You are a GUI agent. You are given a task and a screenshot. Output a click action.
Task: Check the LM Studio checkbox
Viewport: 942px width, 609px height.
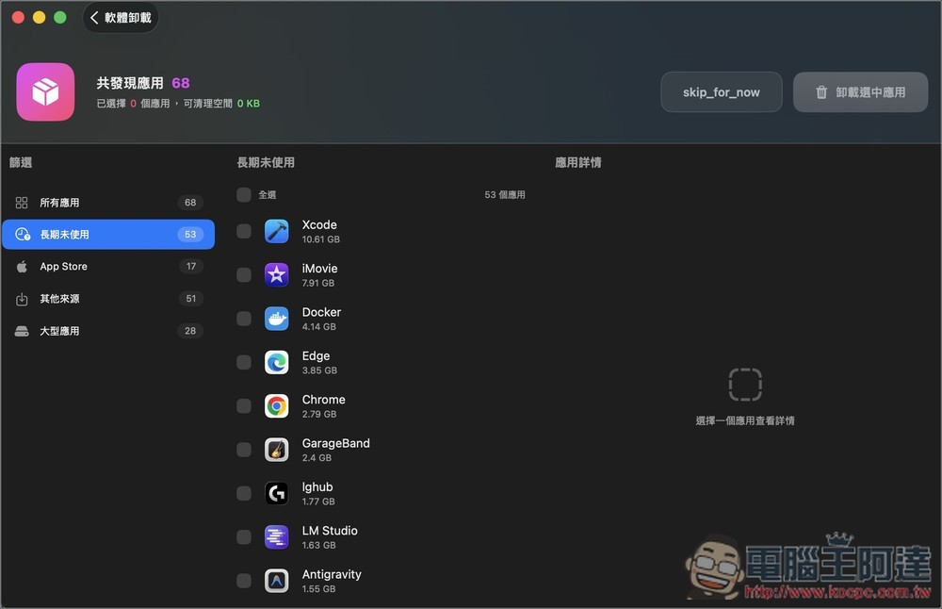click(244, 536)
